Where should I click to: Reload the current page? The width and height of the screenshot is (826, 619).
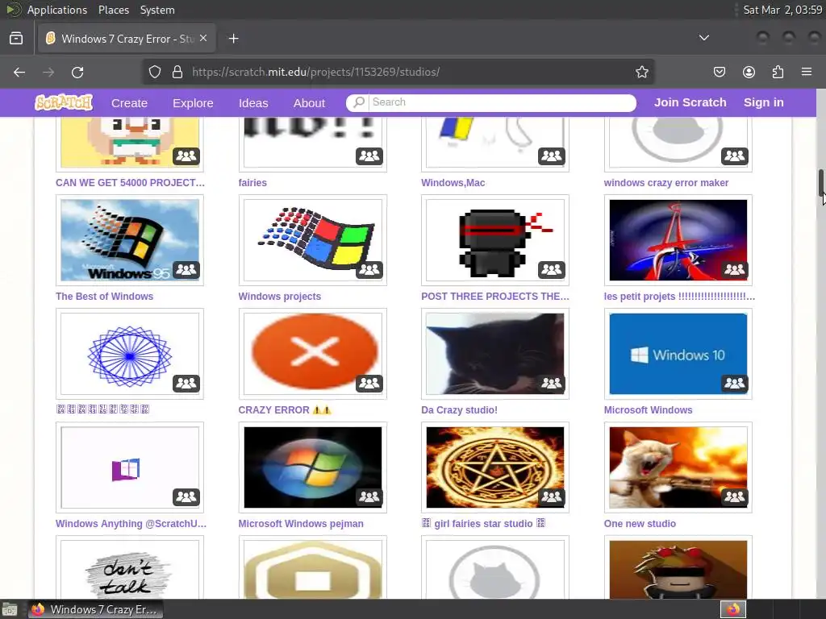click(x=77, y=72)
